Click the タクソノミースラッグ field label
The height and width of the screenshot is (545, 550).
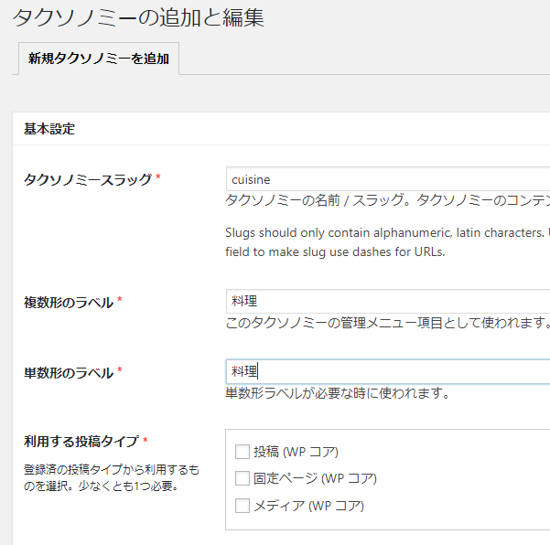coord(87,179)
